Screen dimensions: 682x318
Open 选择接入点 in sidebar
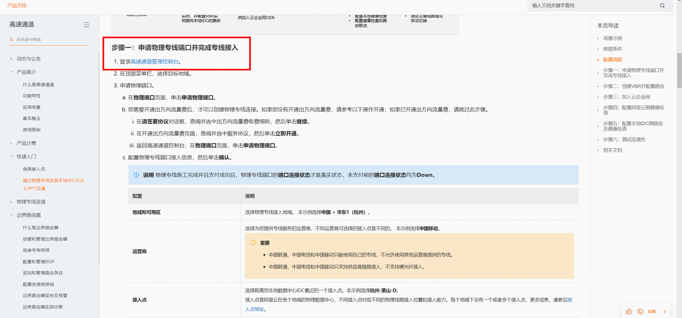[x=34, y=169]
